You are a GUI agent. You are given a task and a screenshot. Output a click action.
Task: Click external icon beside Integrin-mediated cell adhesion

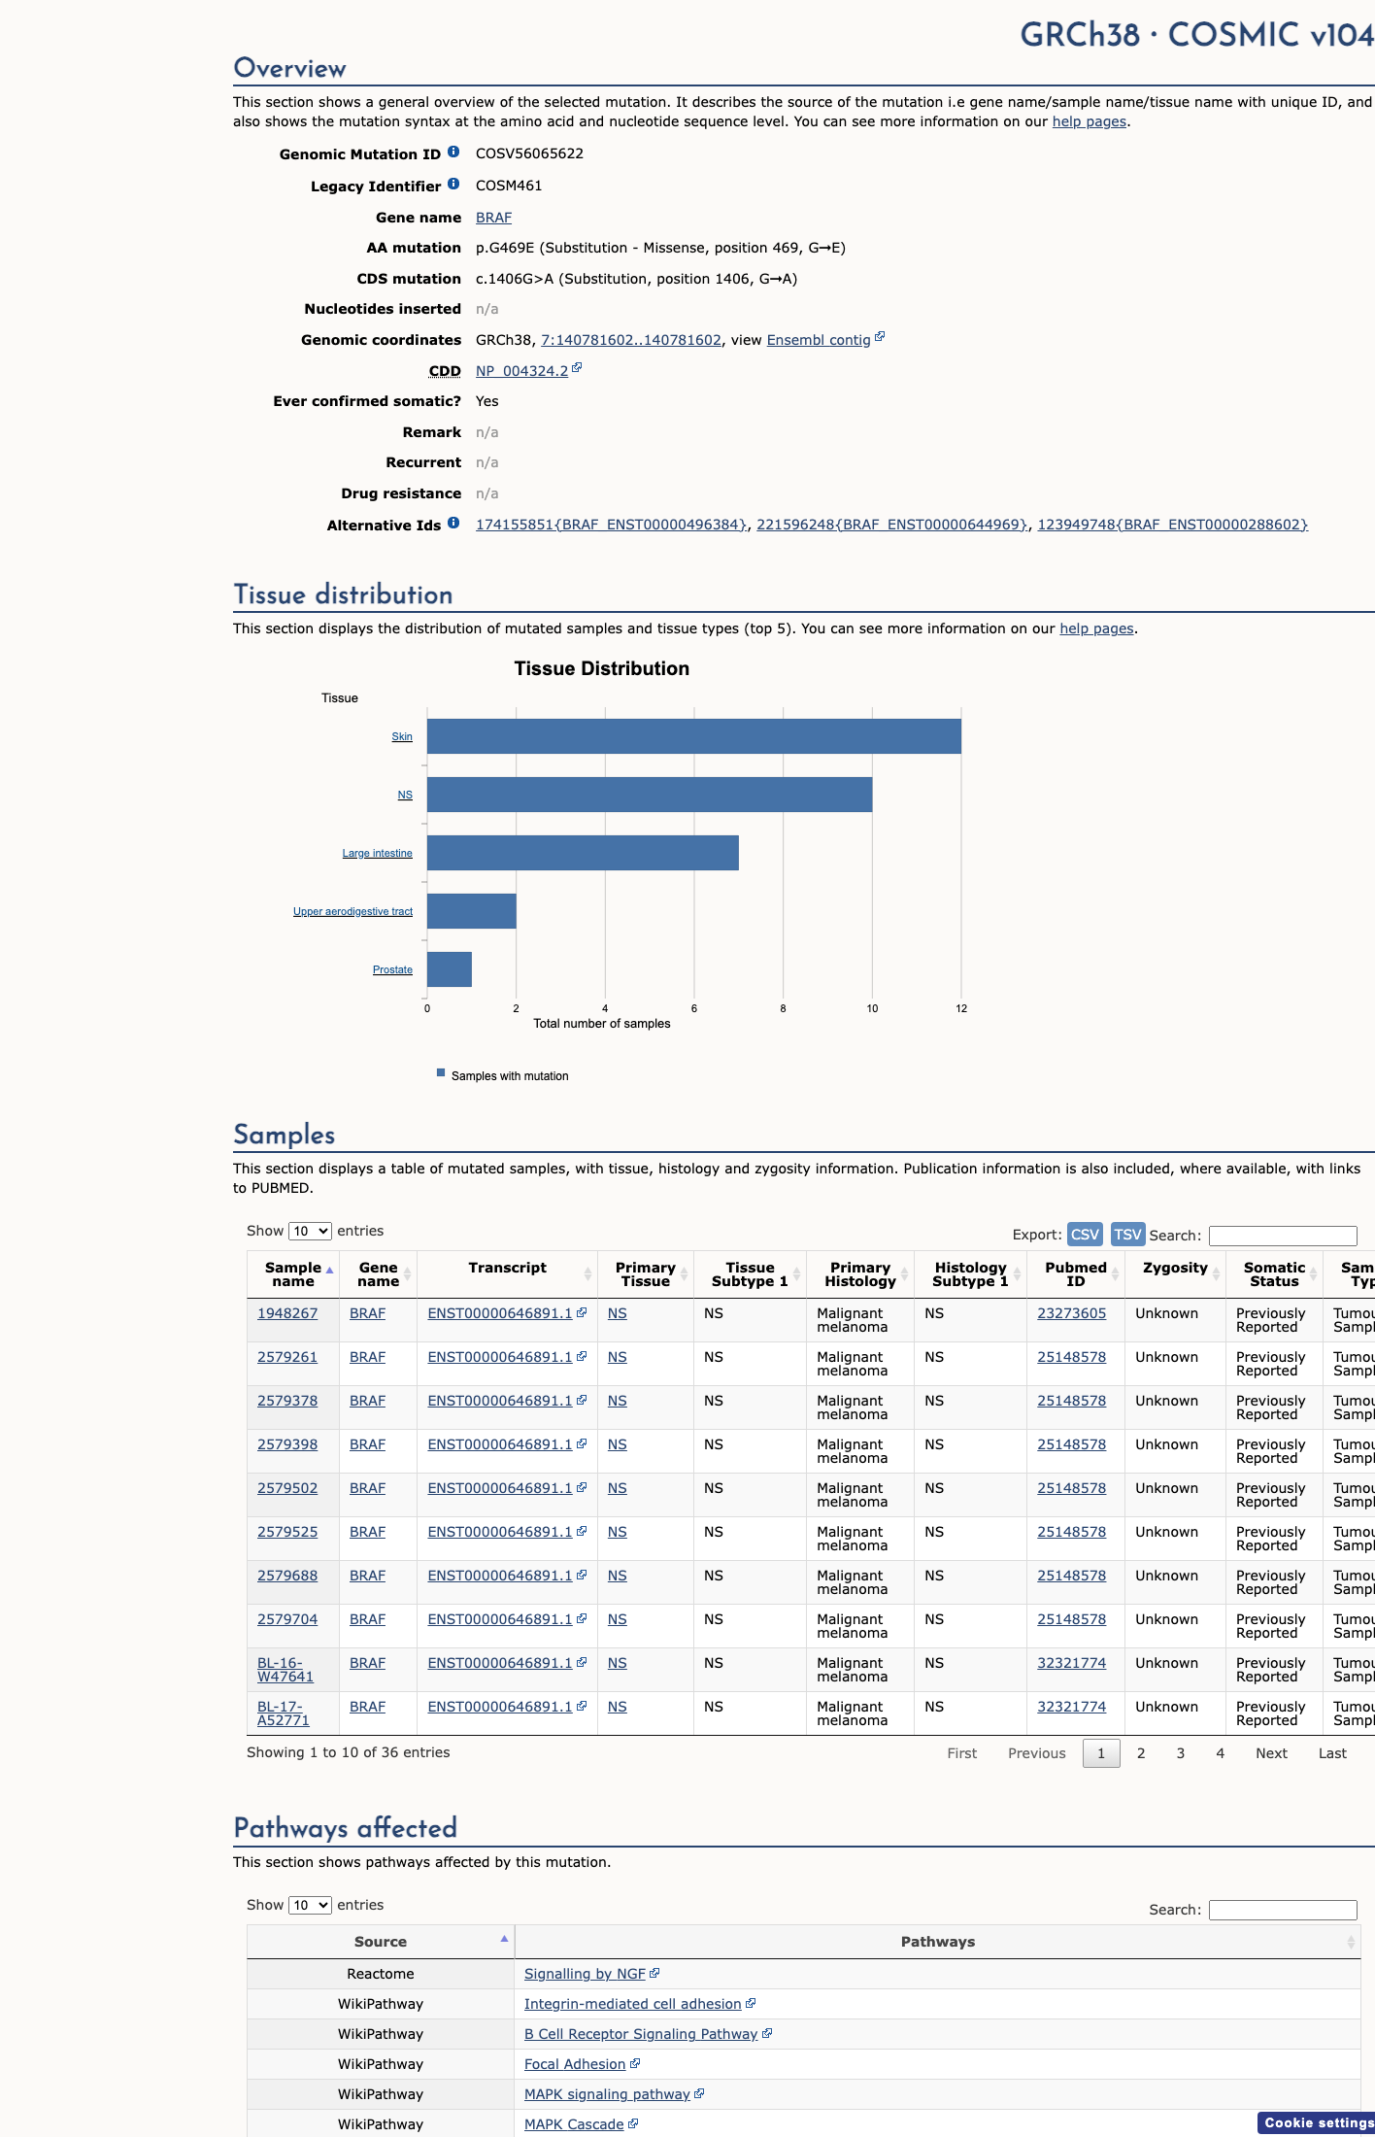tap(751, 2003)
